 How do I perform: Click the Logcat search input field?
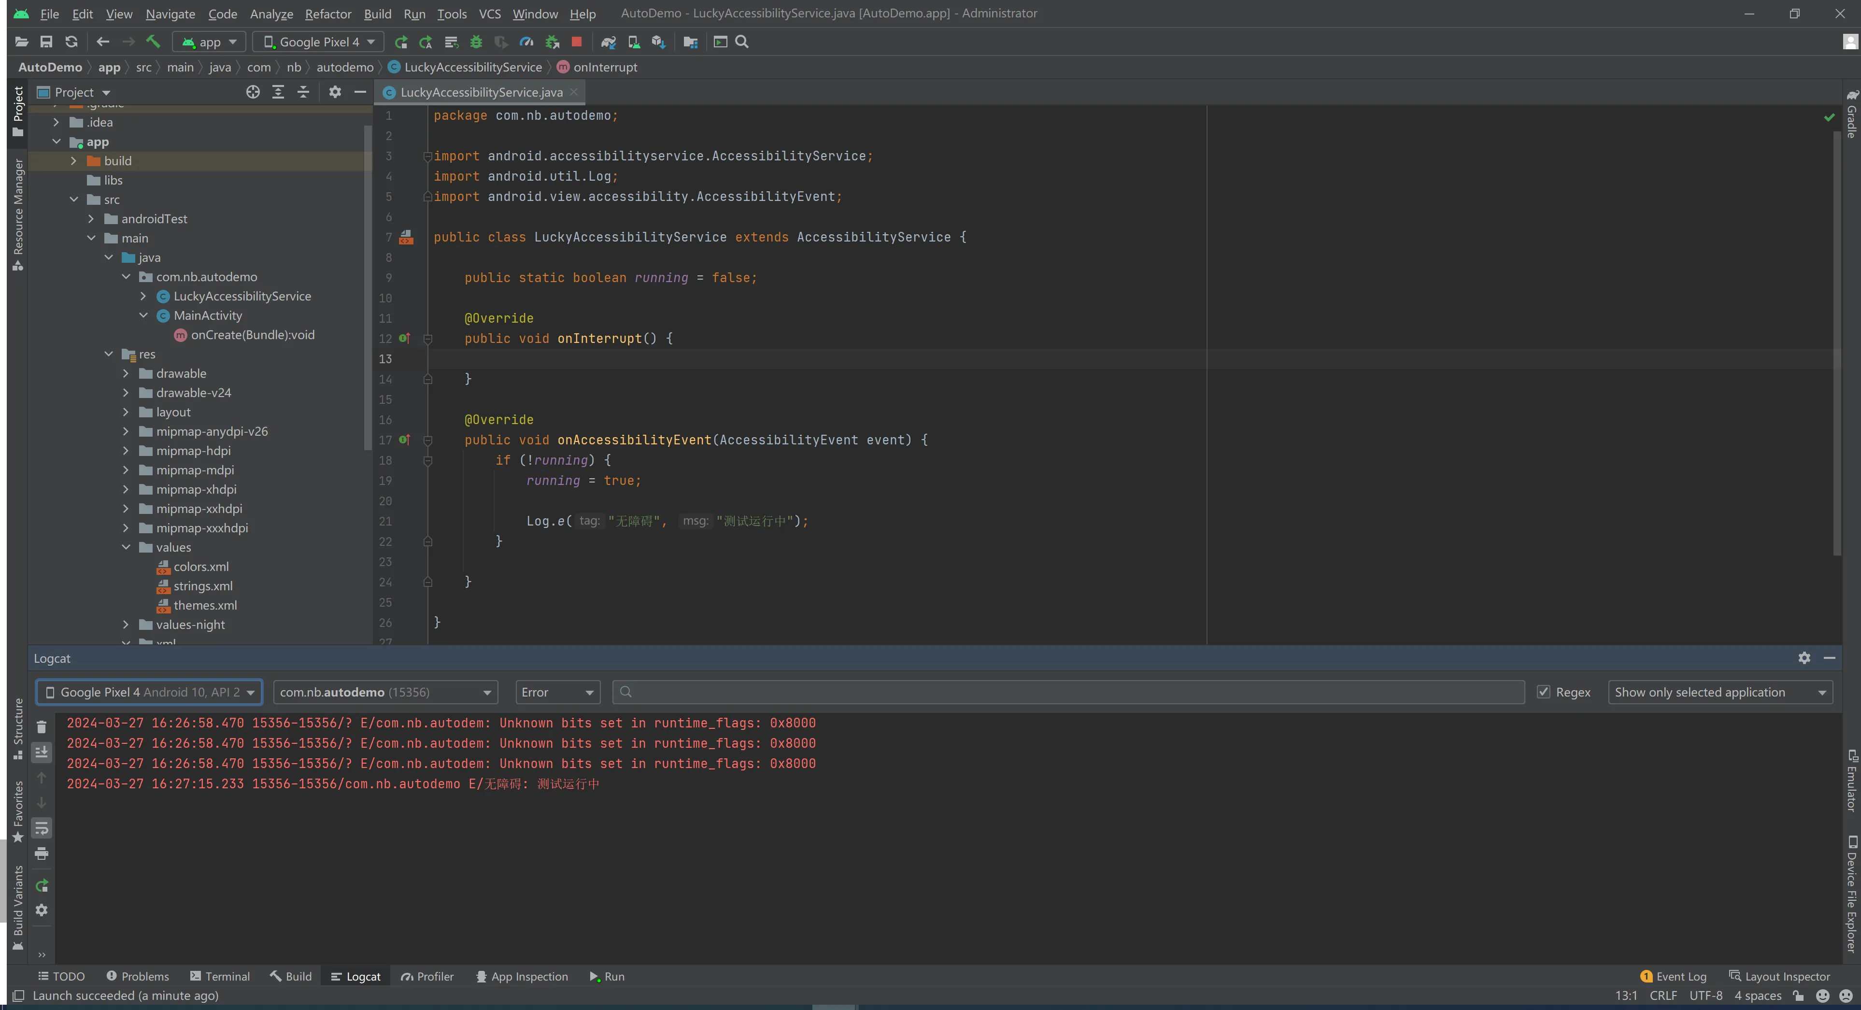click(x=1068, y=692)
